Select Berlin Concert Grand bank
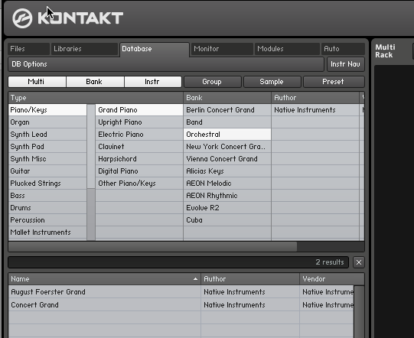 (x=227, y=110)
